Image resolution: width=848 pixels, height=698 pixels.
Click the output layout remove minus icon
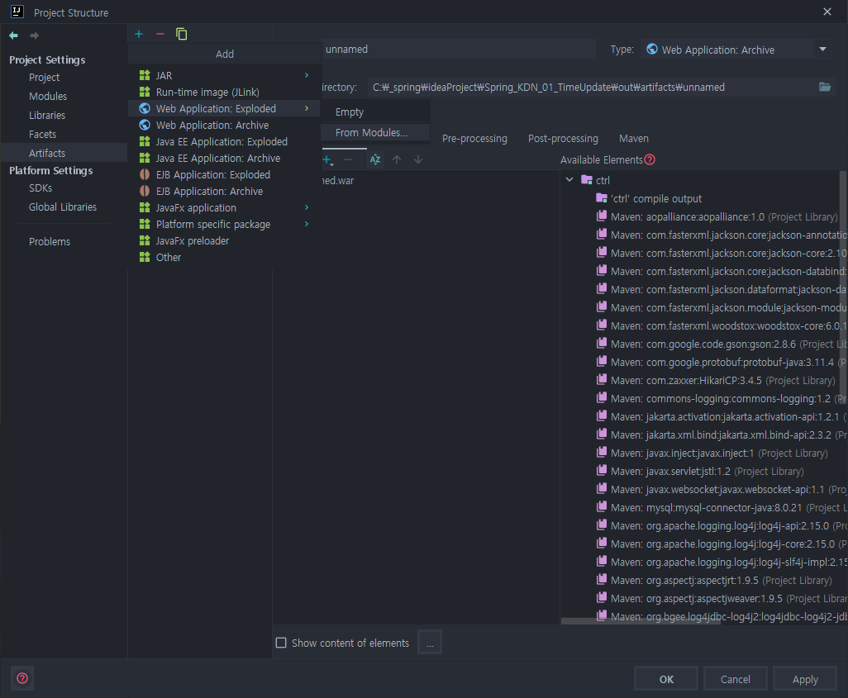click(x=348, y=159)
